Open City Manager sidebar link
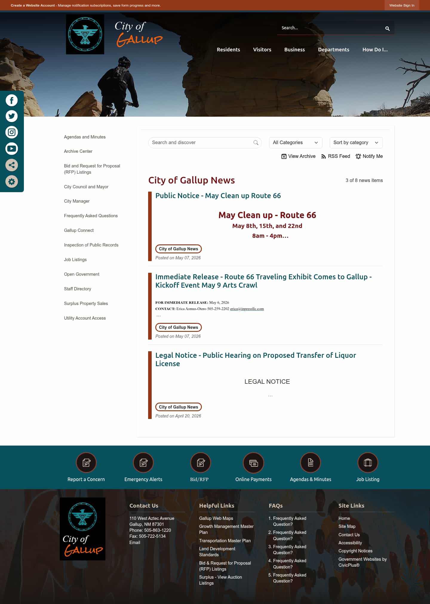 pos(77,201)
